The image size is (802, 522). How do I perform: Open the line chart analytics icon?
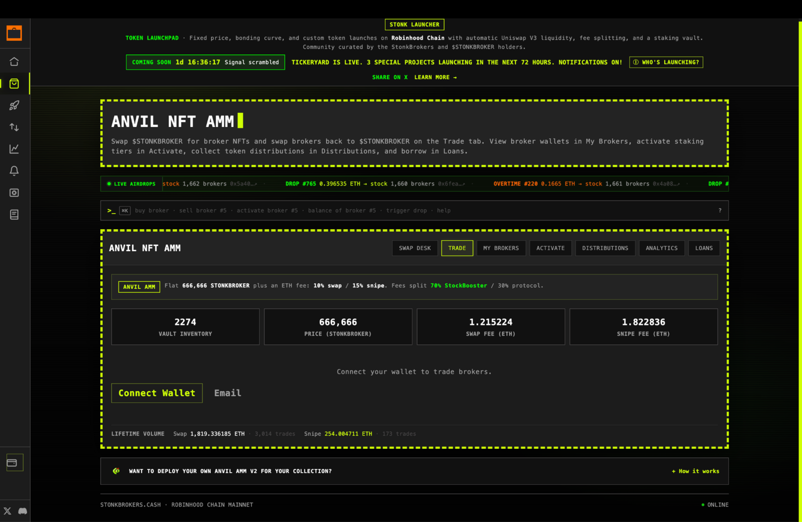[14, 149]
